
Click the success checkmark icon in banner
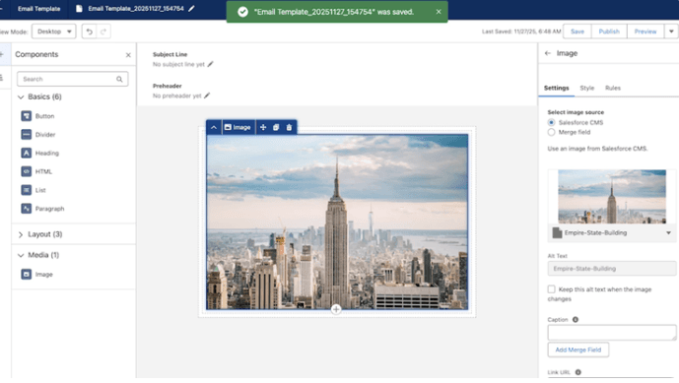pyautogui.click(x=243, y=12)
